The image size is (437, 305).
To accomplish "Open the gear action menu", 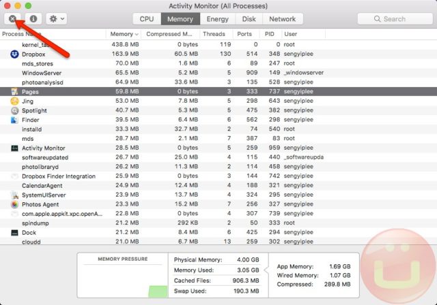I will click(x=57, y=19).
